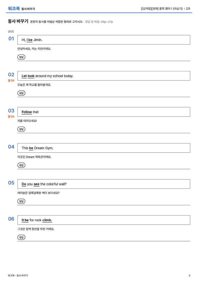Screen dimensions: 198x281
Task: Click the 'This be Dream Gym.' box
Action: click(x=104, y=148)
